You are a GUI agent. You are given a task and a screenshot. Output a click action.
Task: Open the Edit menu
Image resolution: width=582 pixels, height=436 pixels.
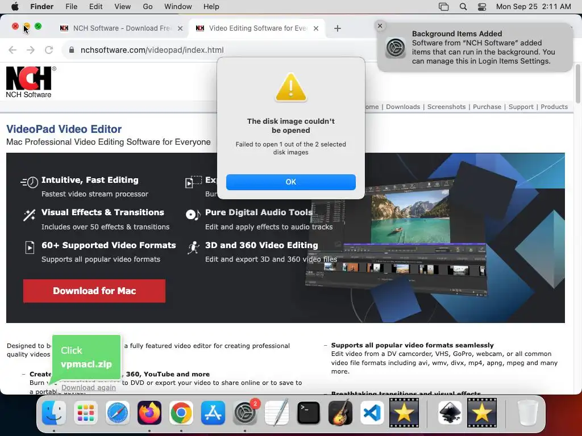(x=95, y=6)
